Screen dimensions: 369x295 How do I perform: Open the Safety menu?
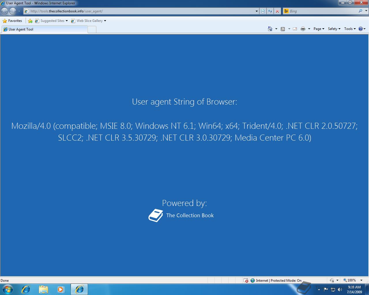[x=334, y=29]
